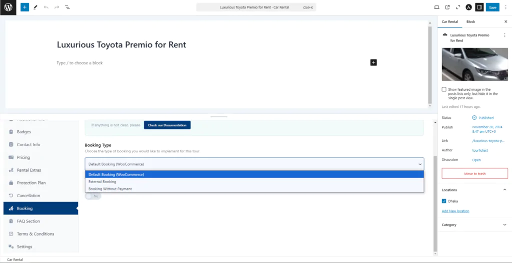Screen dimensions: 512x263
Task: Click the Terms & Conditions check icon
Action: tap(11, 234)
